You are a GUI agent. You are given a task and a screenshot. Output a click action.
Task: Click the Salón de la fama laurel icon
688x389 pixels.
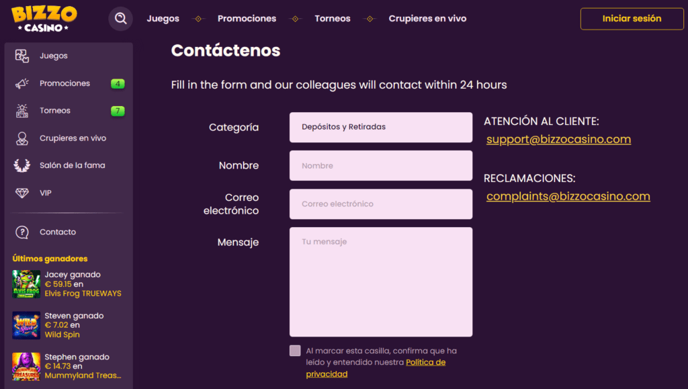[x=22, y=165]
